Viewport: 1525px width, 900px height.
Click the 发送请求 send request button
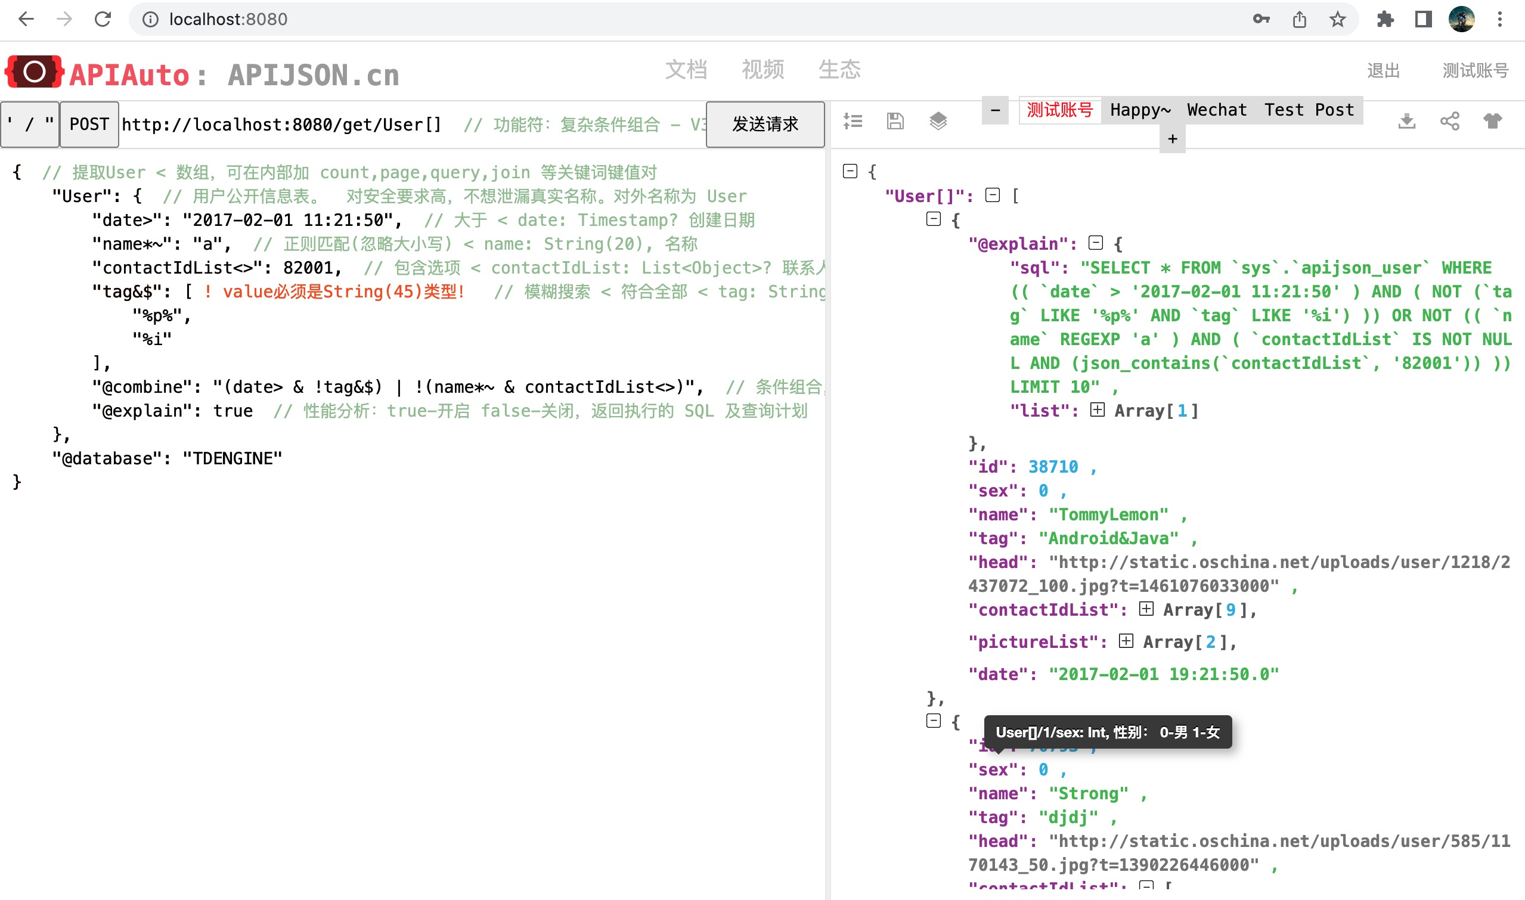pos(764,125)
